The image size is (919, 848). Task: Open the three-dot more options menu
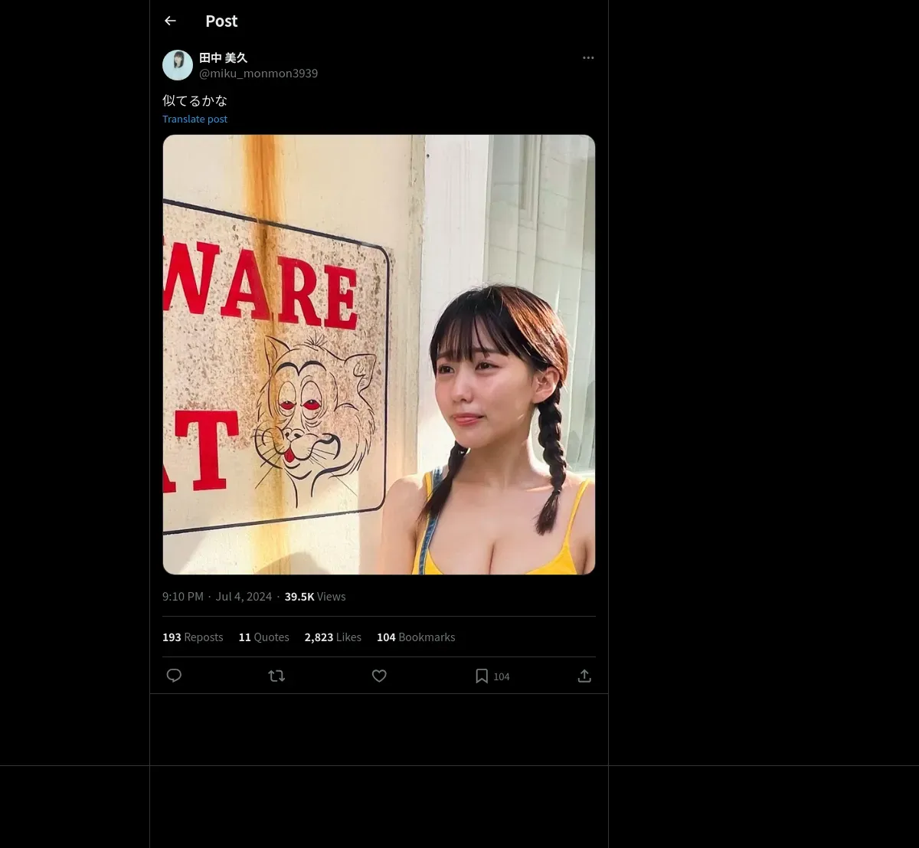pos(588,57)
